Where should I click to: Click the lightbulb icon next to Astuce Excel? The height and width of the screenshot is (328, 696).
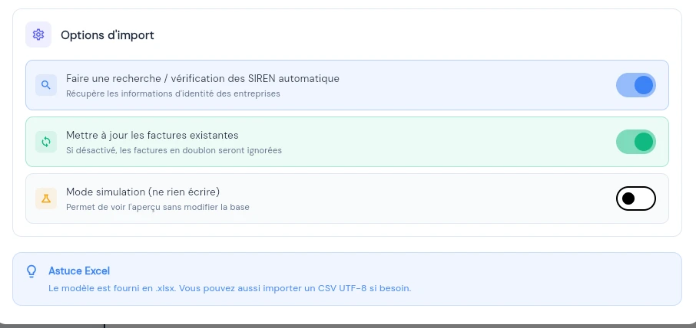point(31,271)
